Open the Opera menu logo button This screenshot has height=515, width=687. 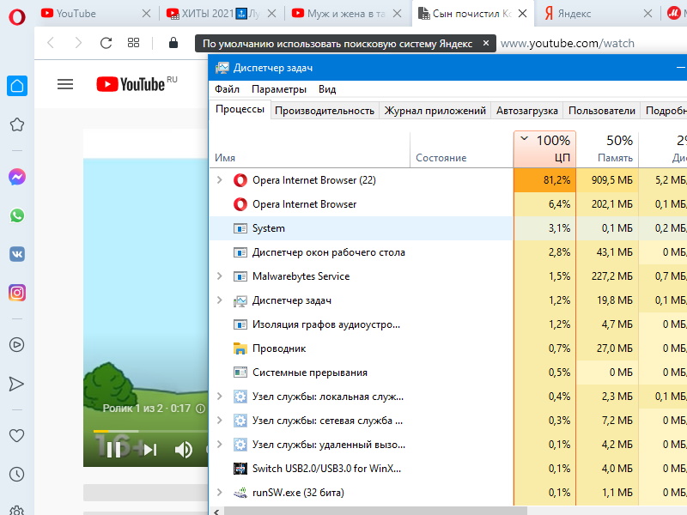click(17, 17)
